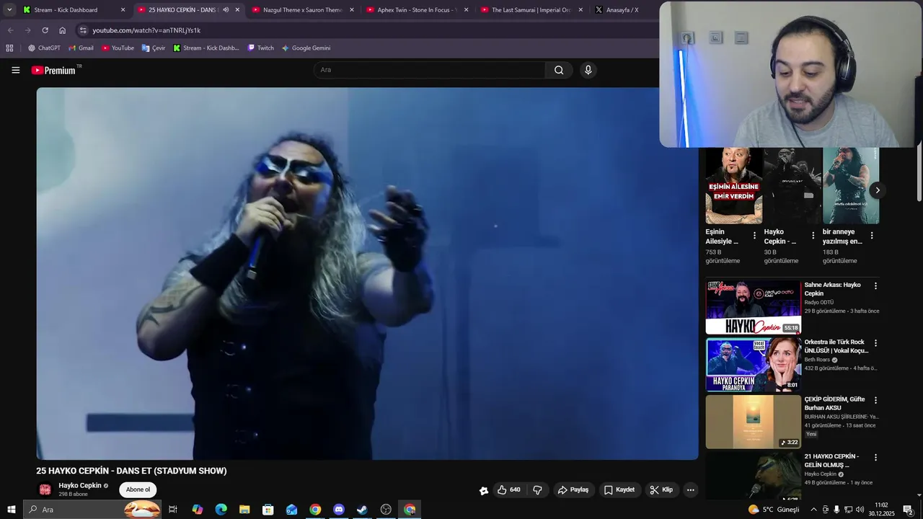
Task: Open the Hayko Cepkin channel avatar
Action: pyautogui.click(x=45, y=489)
